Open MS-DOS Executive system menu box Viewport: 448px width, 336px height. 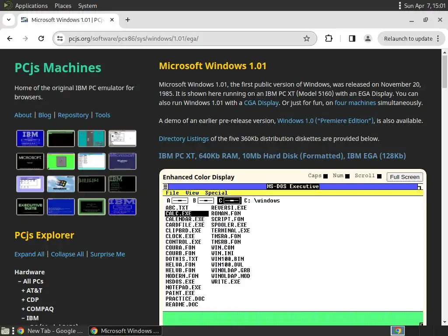coord(165,186)
